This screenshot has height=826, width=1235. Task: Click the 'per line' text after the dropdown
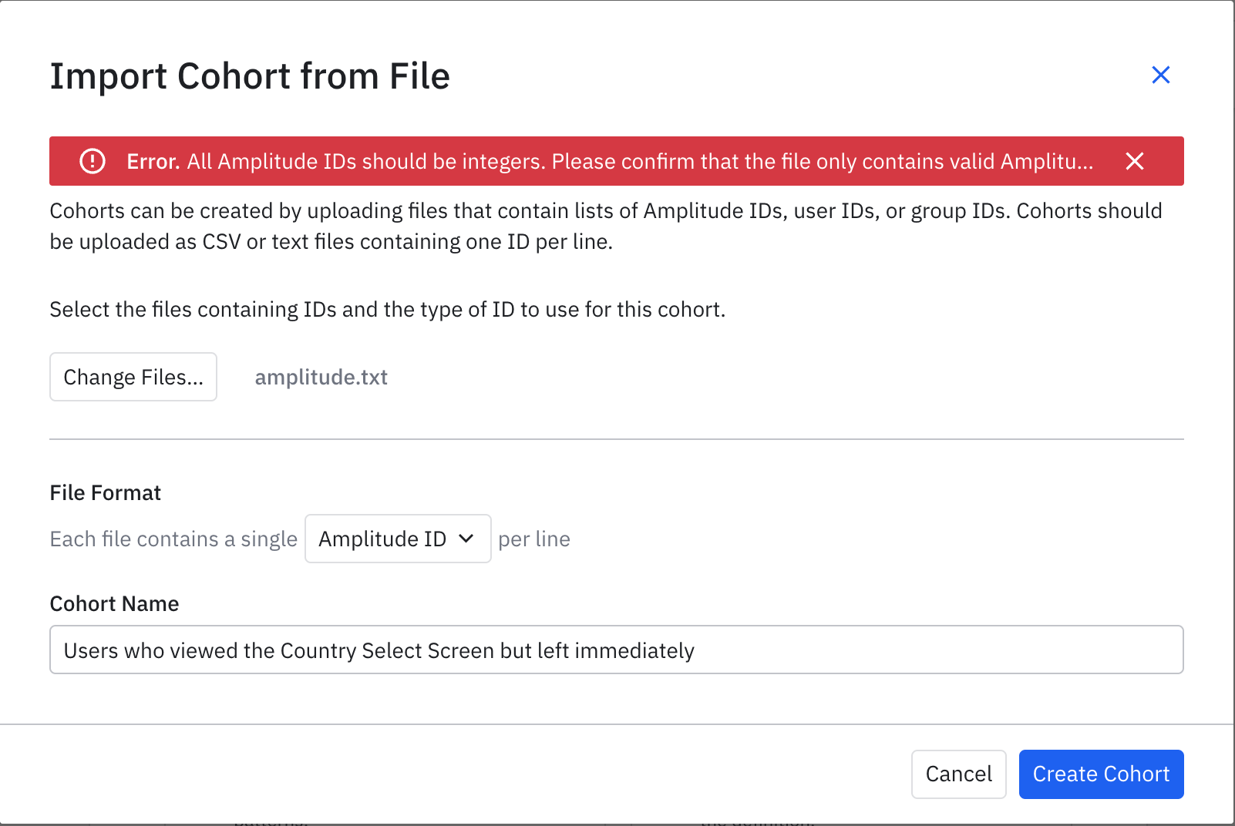coord(534,539)
